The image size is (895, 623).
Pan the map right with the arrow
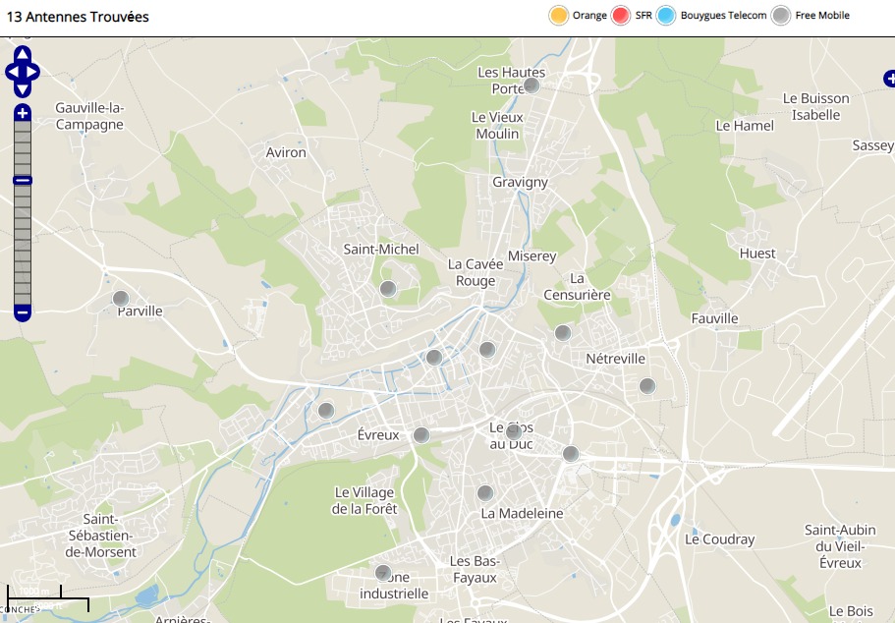tap(32, 72)
